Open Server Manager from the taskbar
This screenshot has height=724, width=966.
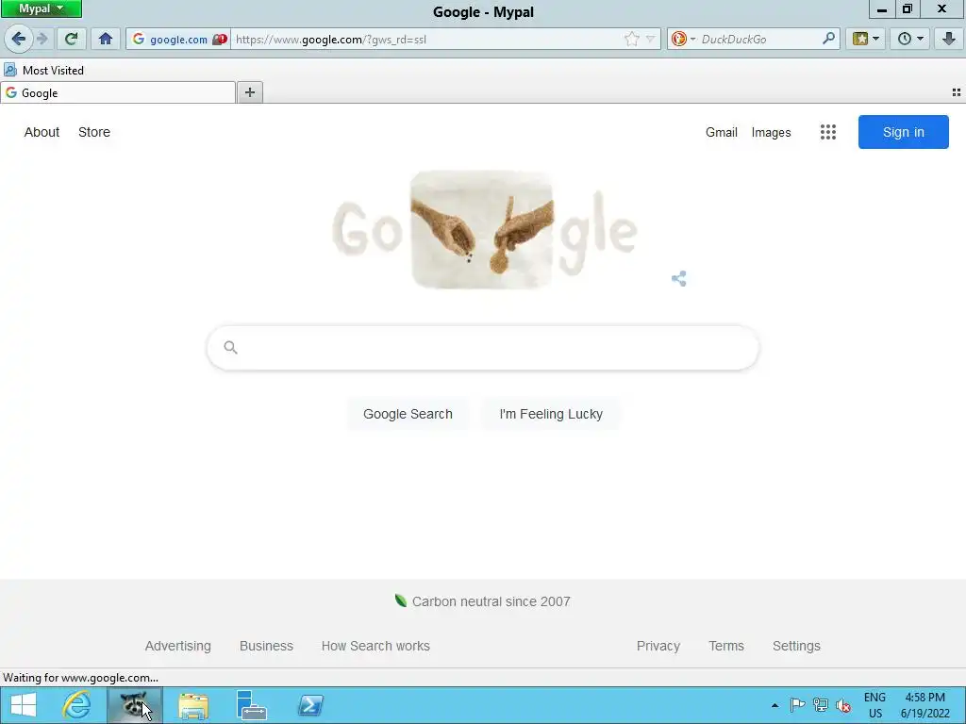[x=251, y=705]
